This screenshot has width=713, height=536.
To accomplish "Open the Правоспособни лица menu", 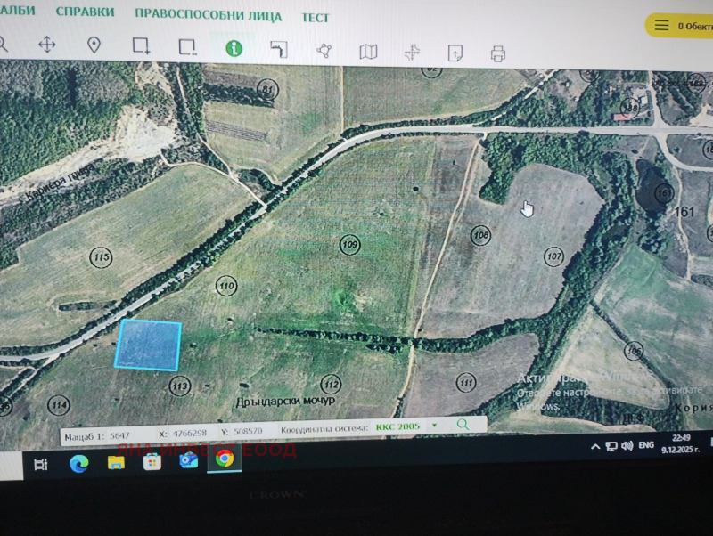I will coord(208,15).
